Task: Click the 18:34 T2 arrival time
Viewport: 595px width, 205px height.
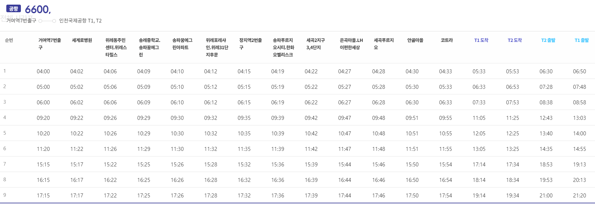Action: (x=512, y=180)
